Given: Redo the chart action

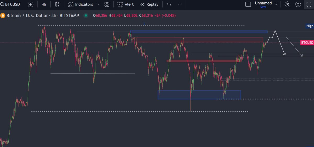Looking at the screenshot, I should tap(180, 4).
